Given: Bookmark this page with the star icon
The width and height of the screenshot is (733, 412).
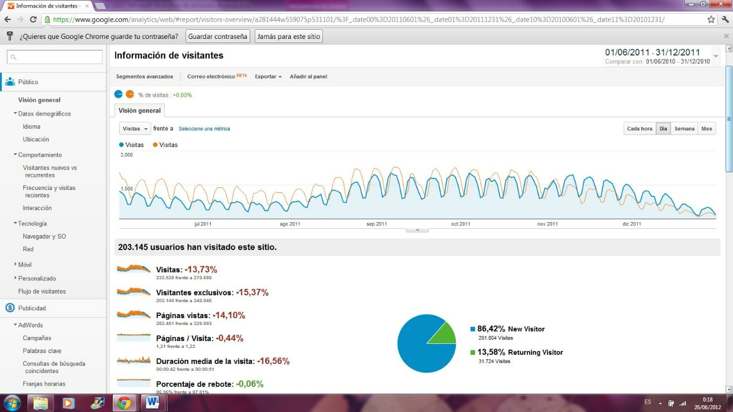Looking at the screenshot, I should 711,19.
